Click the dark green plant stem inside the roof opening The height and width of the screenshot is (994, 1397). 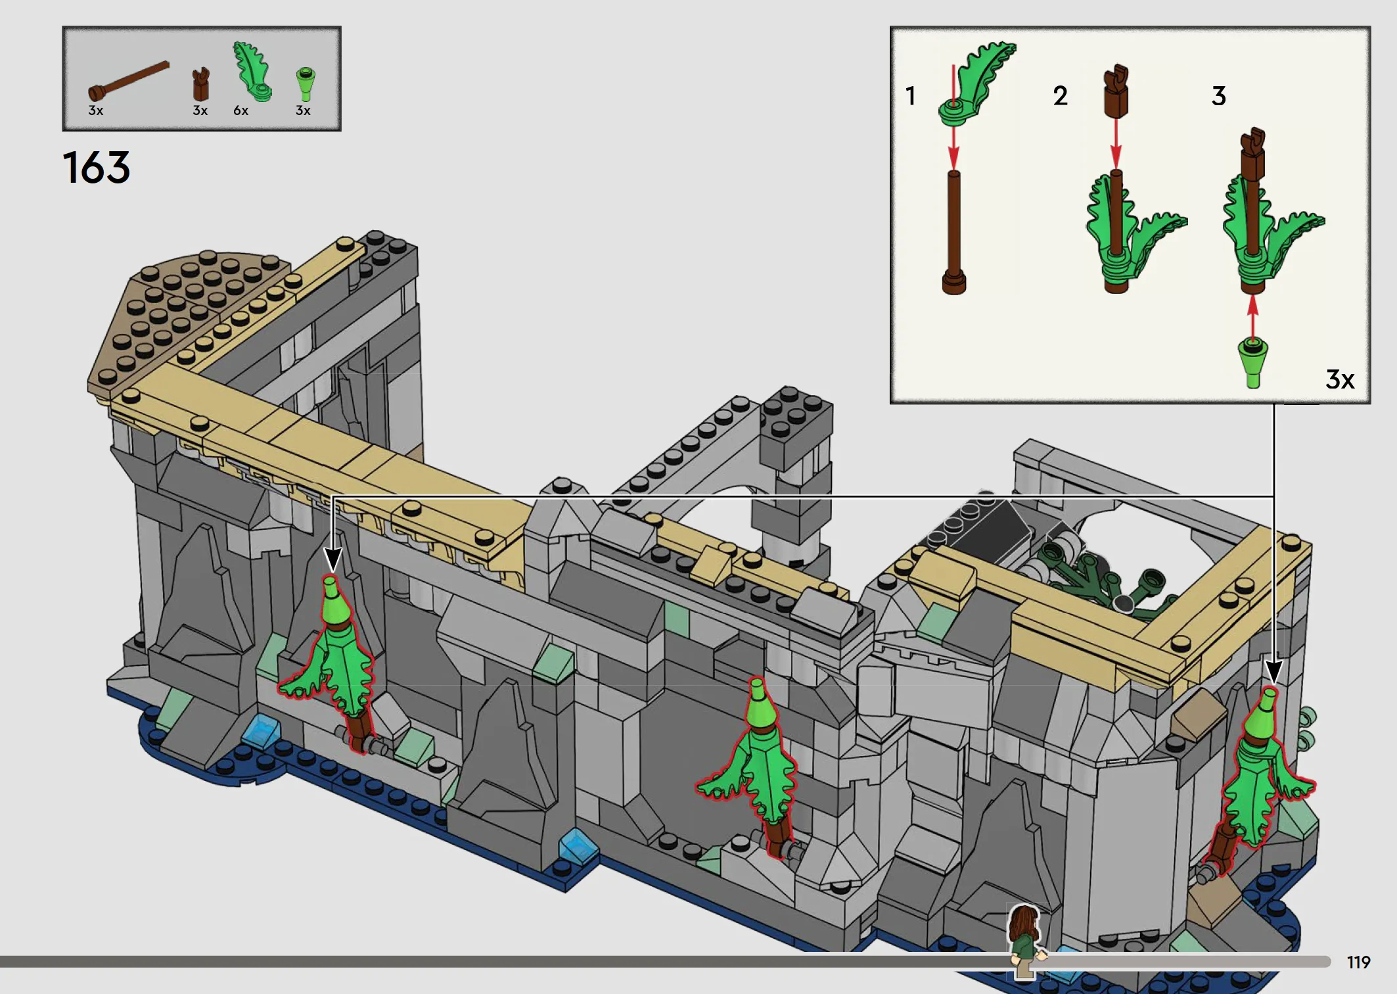point(1111,582)
